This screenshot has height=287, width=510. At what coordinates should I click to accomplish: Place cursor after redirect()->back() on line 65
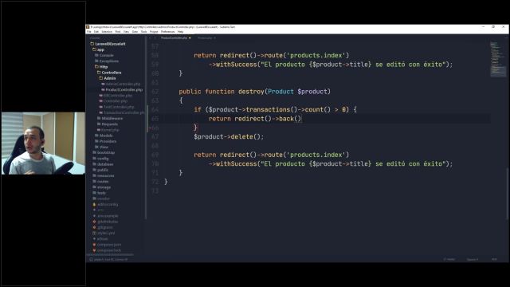[x=302, y=119]
